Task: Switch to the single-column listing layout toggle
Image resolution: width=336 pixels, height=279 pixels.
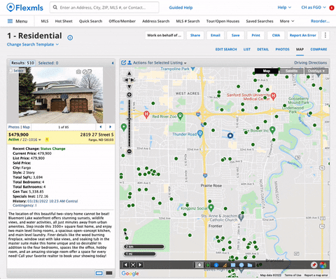Action: pyautogui.click(x=99, y=273)
